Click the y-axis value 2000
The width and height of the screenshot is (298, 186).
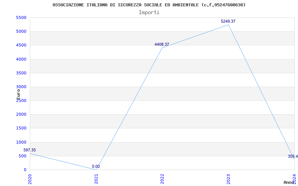click(x=21, y=115)
